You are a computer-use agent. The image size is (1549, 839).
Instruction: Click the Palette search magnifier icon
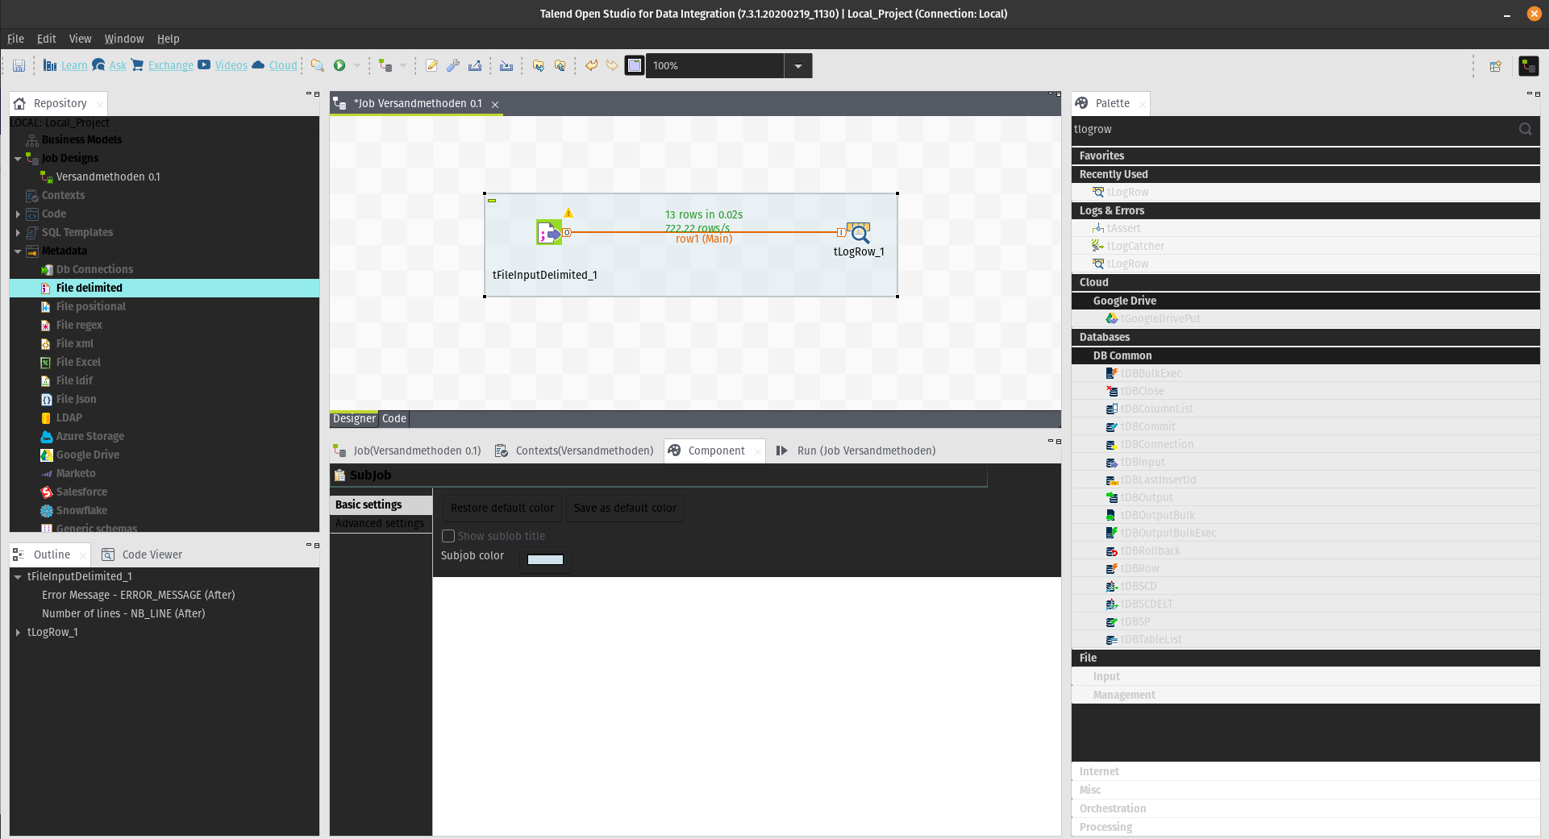point(1525,129)
